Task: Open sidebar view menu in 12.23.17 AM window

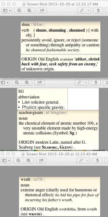Action: [x=7, y=11]
